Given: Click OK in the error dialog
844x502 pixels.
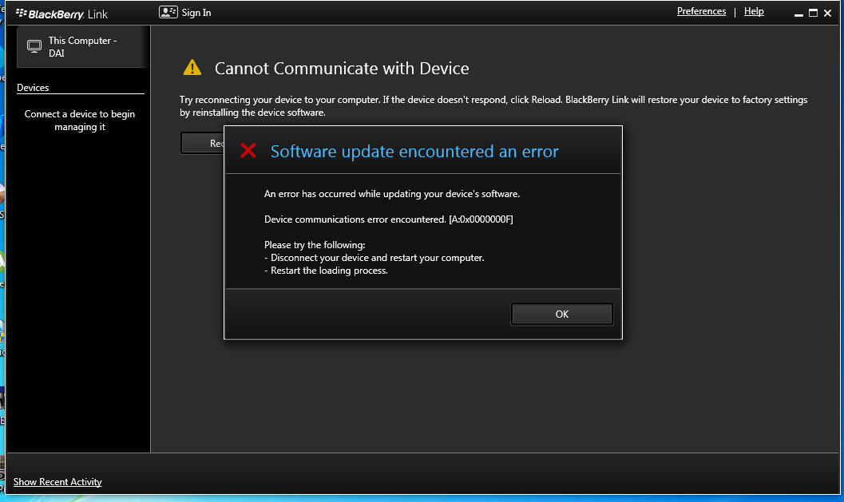Looking at the screenshot, I should point(561,314).
